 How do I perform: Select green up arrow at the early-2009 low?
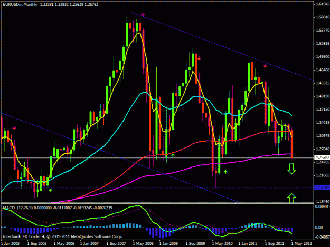(x=173, y=155)
